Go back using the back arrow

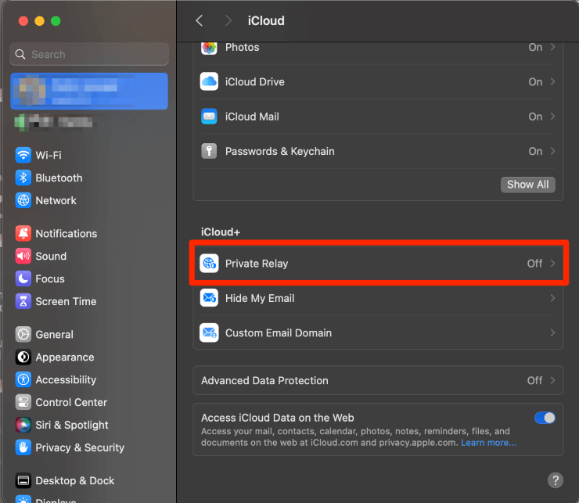pyautogui.click(x=200, y=20)
